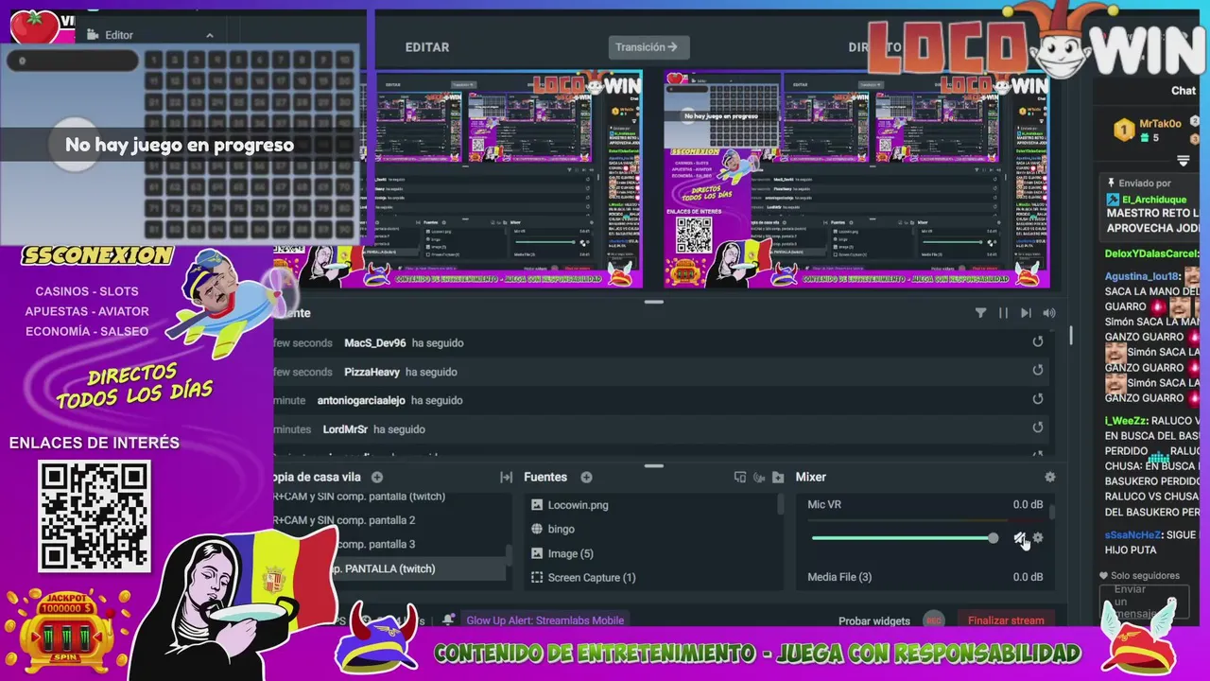
Task: Click the globe icon of bingo source
Action: click(537, 529)
